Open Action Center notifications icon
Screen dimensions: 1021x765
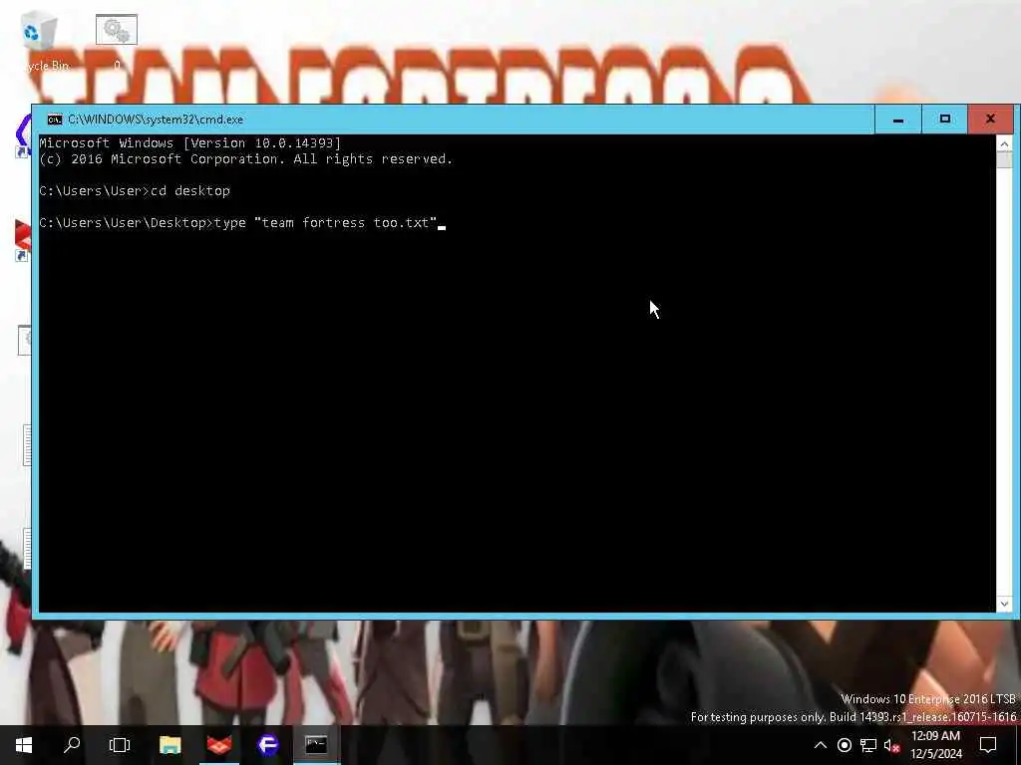point(988,745)
